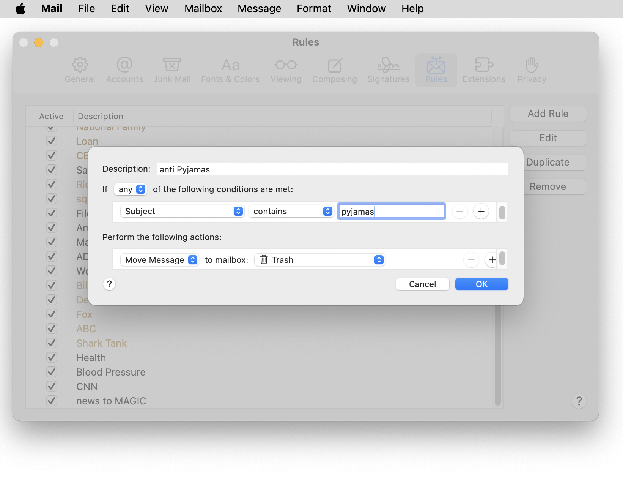
Task: Open the Window menu
Action: pyautogui.click(x=366, y=8)
